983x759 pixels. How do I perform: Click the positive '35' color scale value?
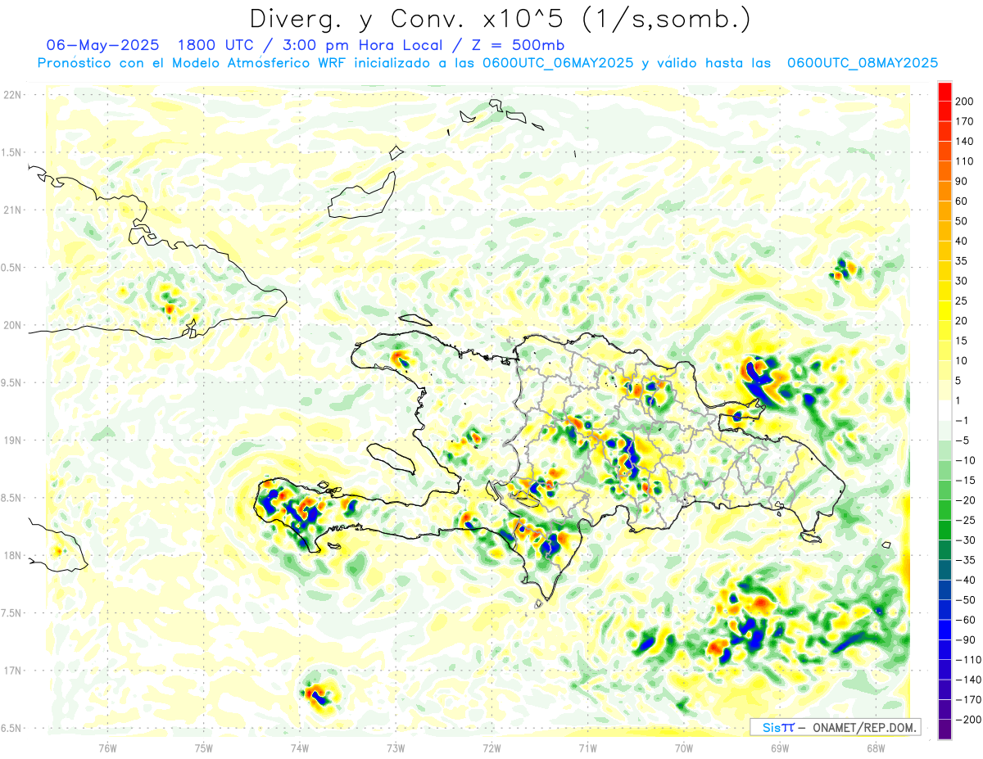(x=963, y=261)
